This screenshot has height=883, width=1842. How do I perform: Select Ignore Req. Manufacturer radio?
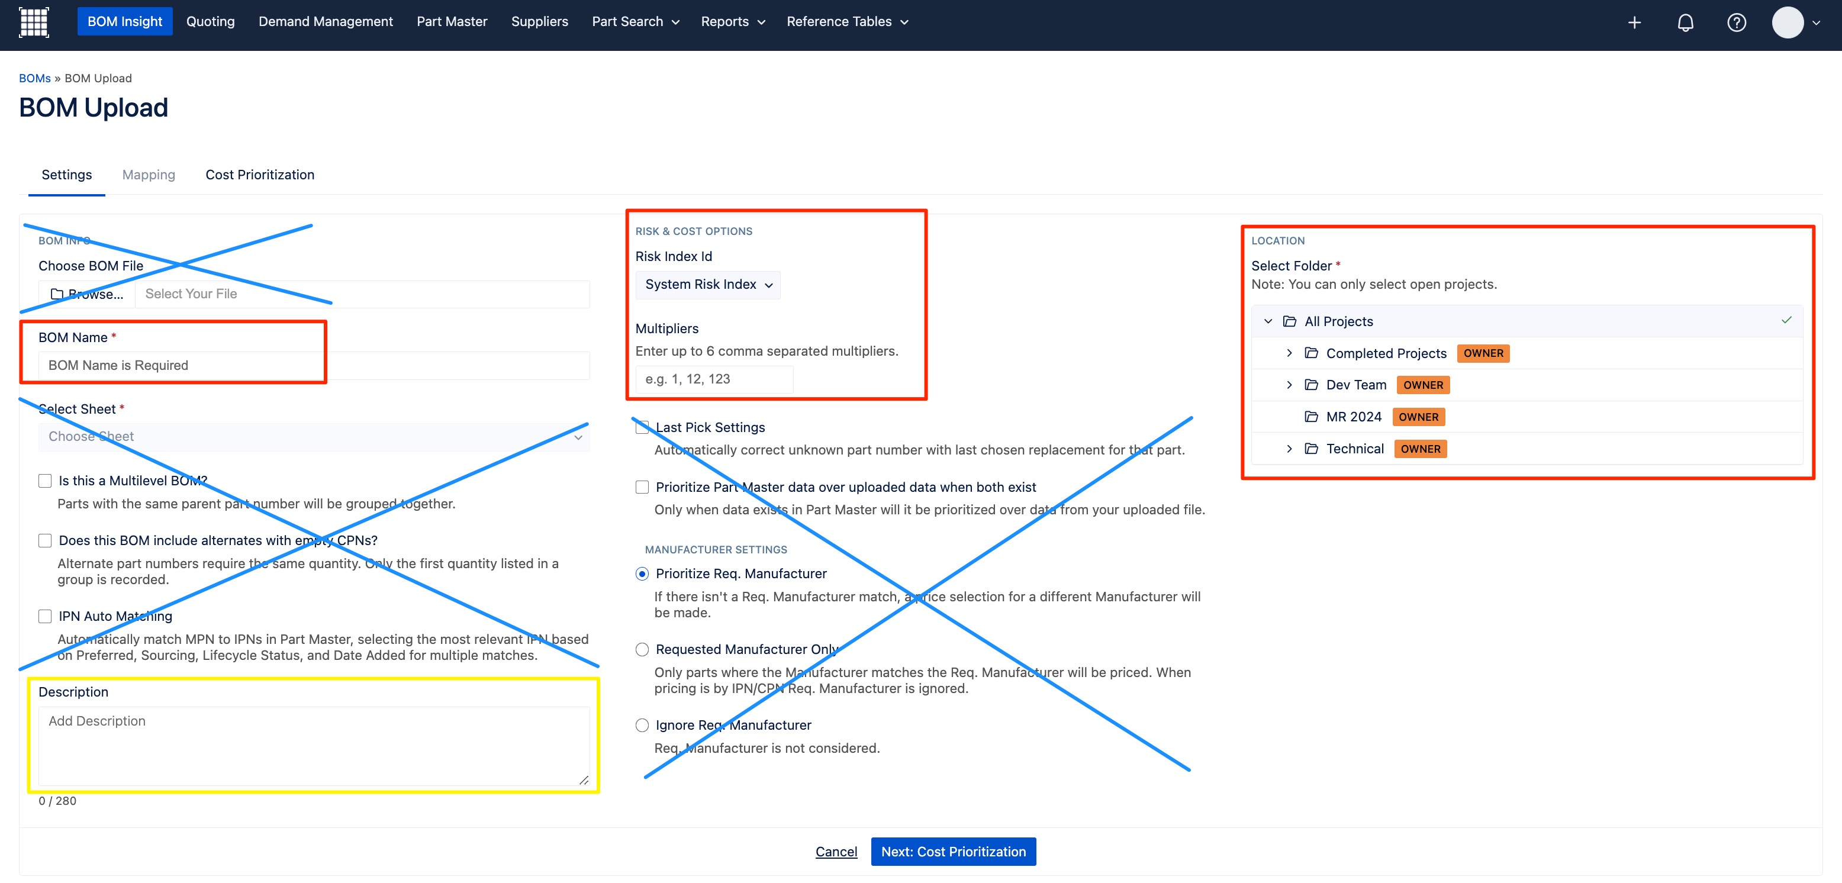[642, 725]
